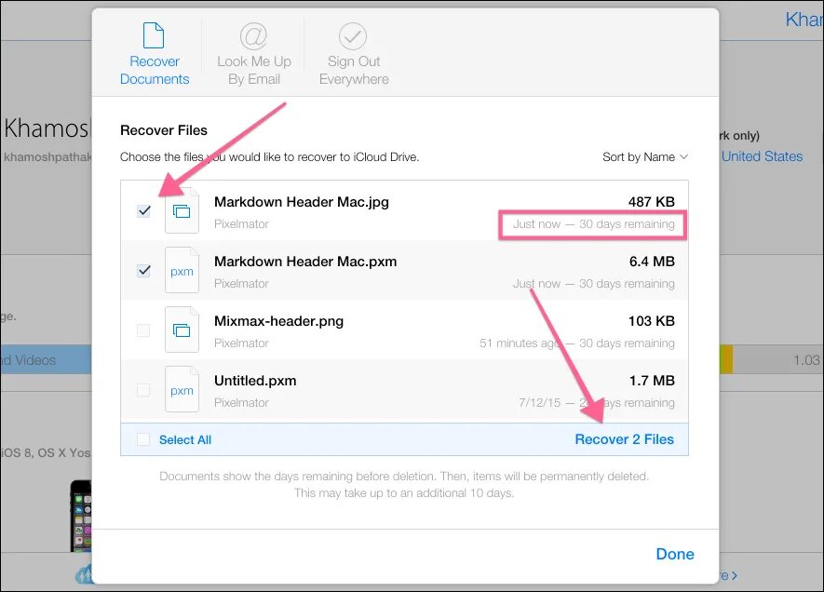Click the 103 KB file size
824x592 pixels.
tap(652, 321)
